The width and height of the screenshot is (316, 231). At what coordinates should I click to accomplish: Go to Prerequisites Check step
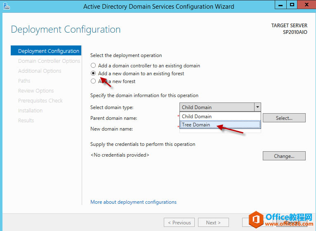[x=40, y=100]
